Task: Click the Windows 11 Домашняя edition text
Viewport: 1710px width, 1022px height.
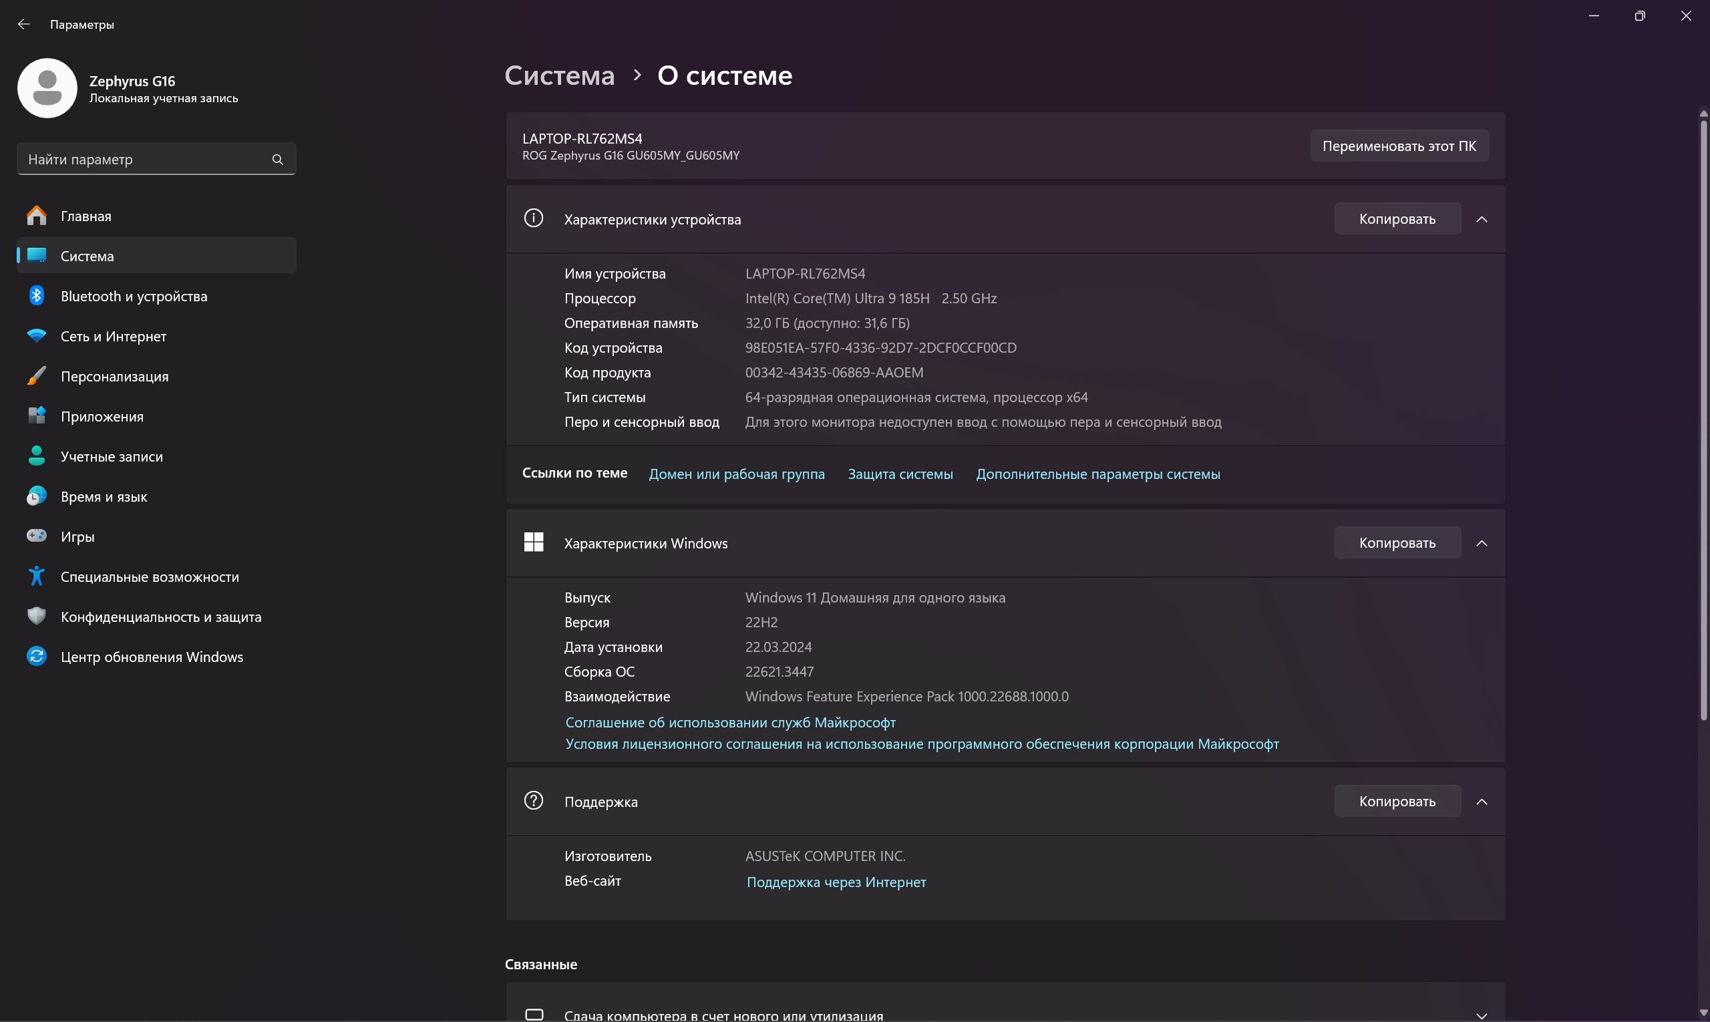Action: tap(875, 598)
